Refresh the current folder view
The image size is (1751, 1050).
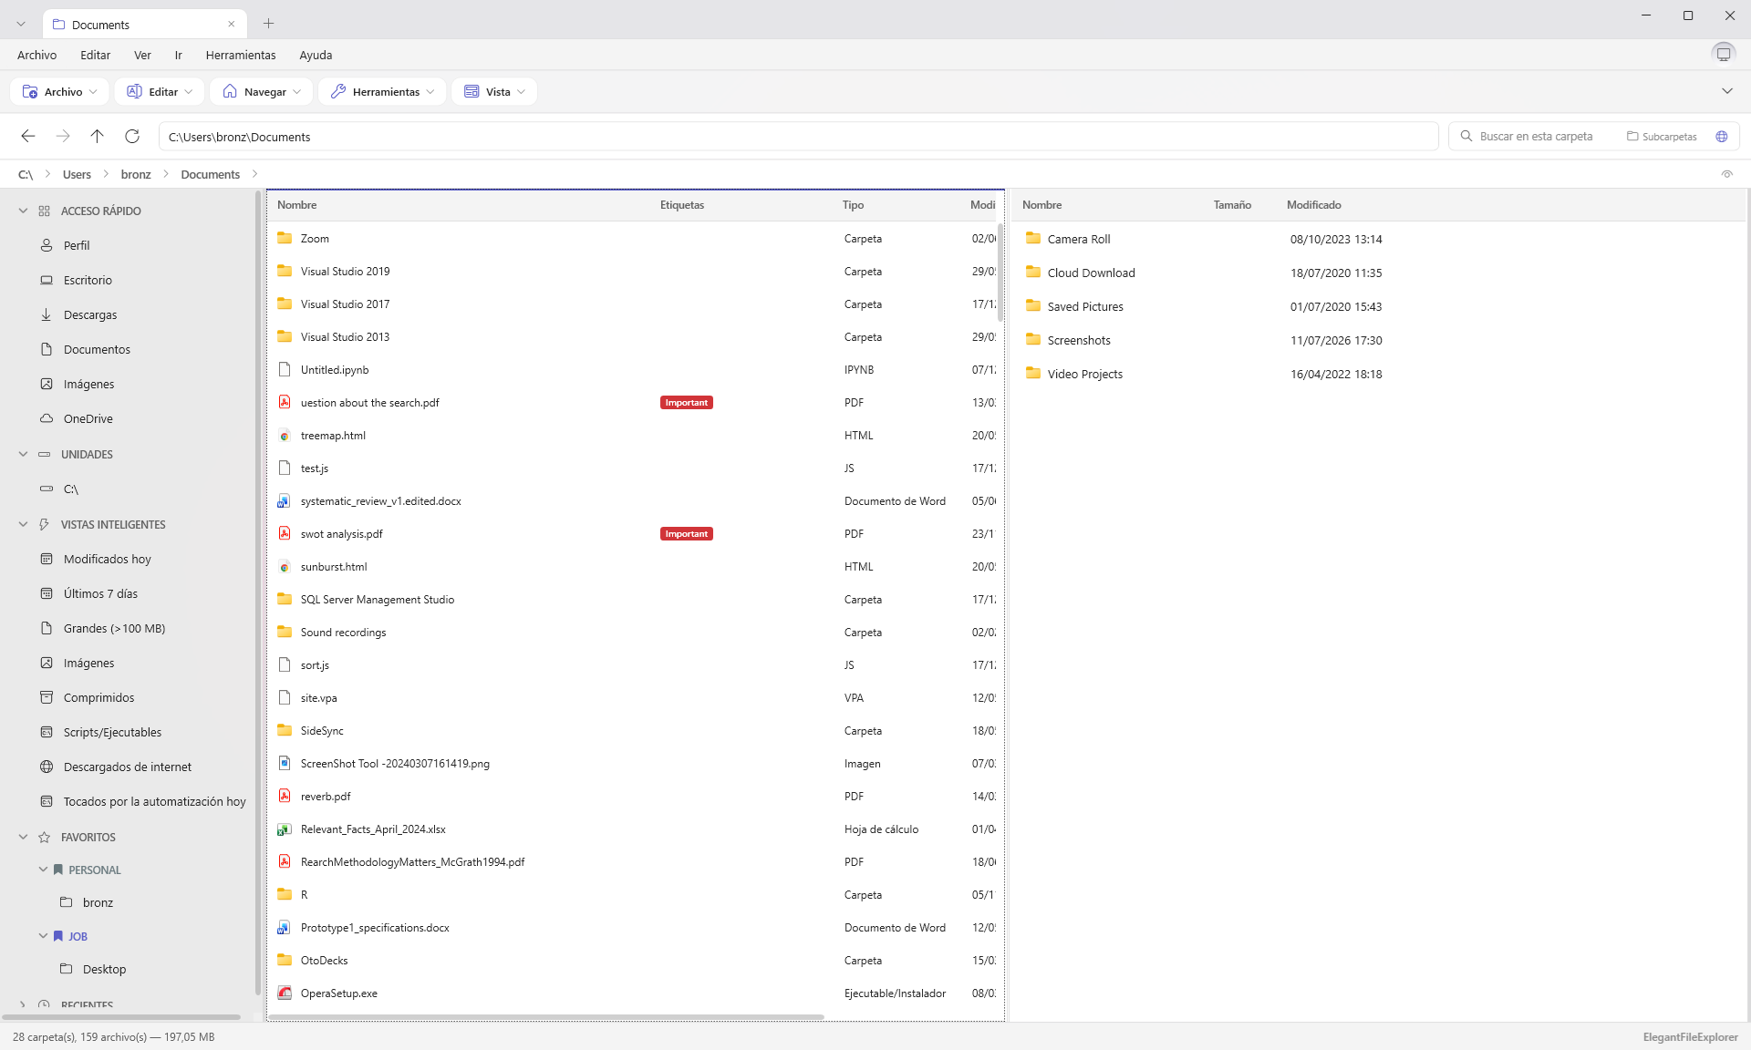pyautogui.click(x=132, y=137)
